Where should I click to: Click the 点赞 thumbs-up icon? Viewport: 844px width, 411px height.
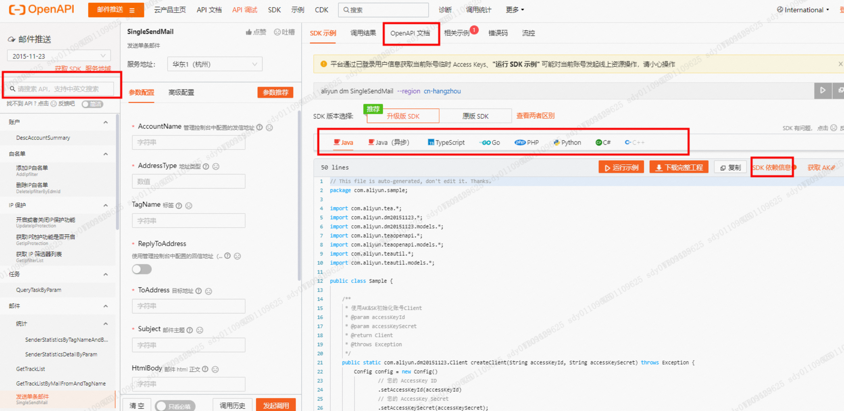coord(249,32)
